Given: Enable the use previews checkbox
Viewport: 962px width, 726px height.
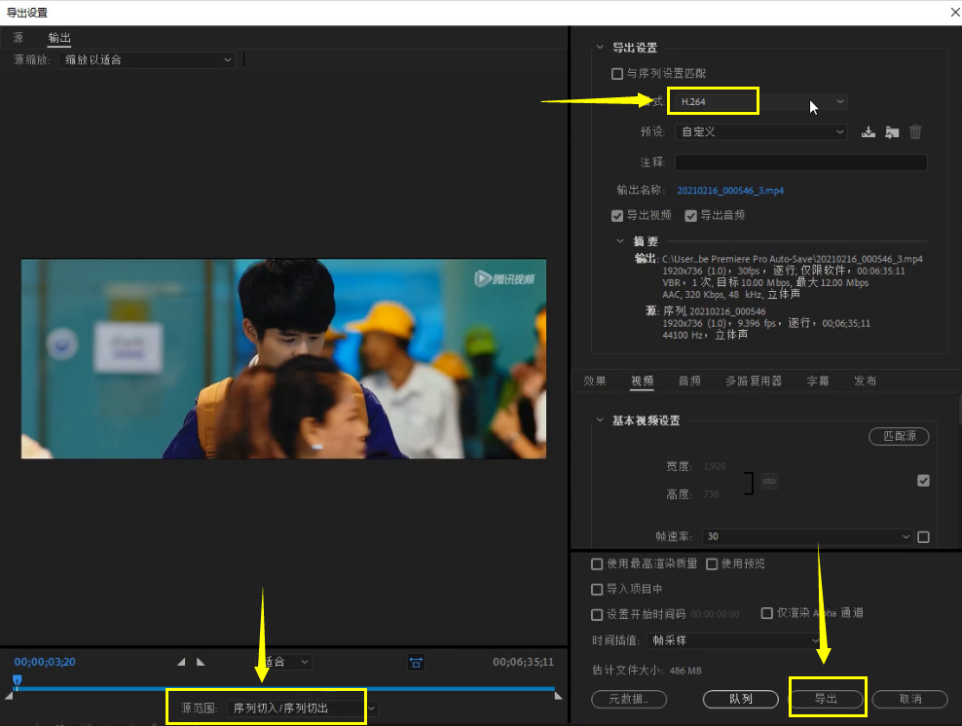Looking at the screenshot, I should (712, 564).
